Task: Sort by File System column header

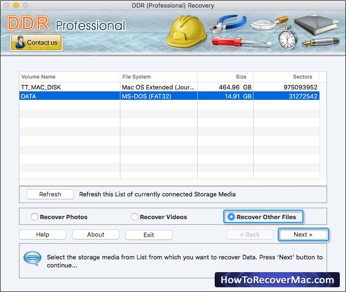Action: (x=159, y=77)
